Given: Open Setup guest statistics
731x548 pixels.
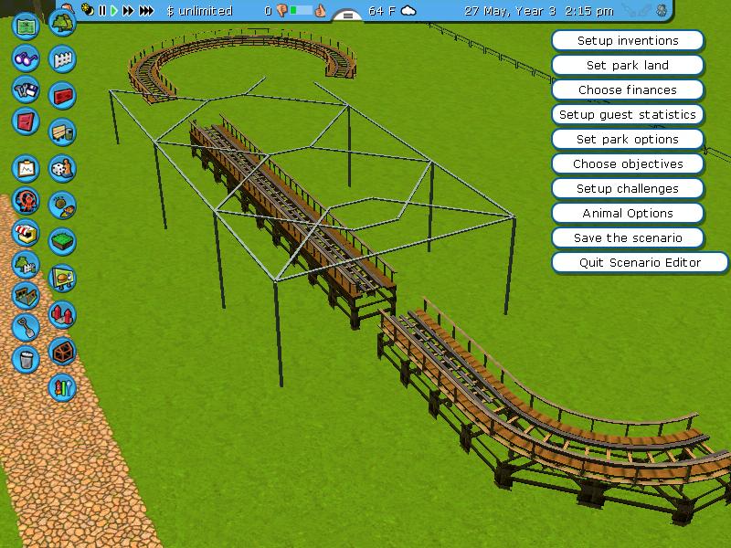Looking at the screenshot, I should point(628,115).
